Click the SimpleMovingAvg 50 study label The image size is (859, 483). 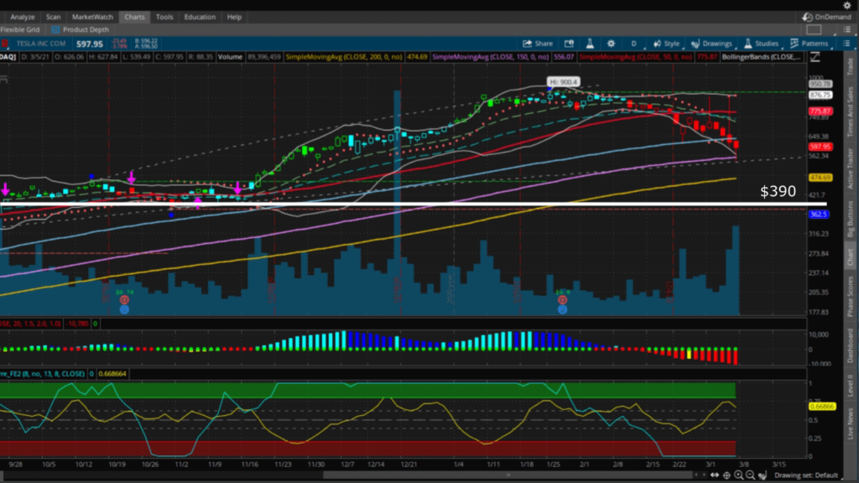pyautogui.click(x=635, y=57)
